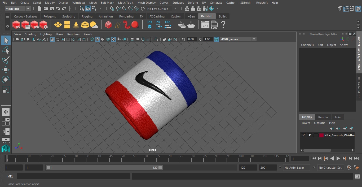This screenshot has height=187, width=362.
Task: Click the red sphere material shelf icon
Action: 135,25
